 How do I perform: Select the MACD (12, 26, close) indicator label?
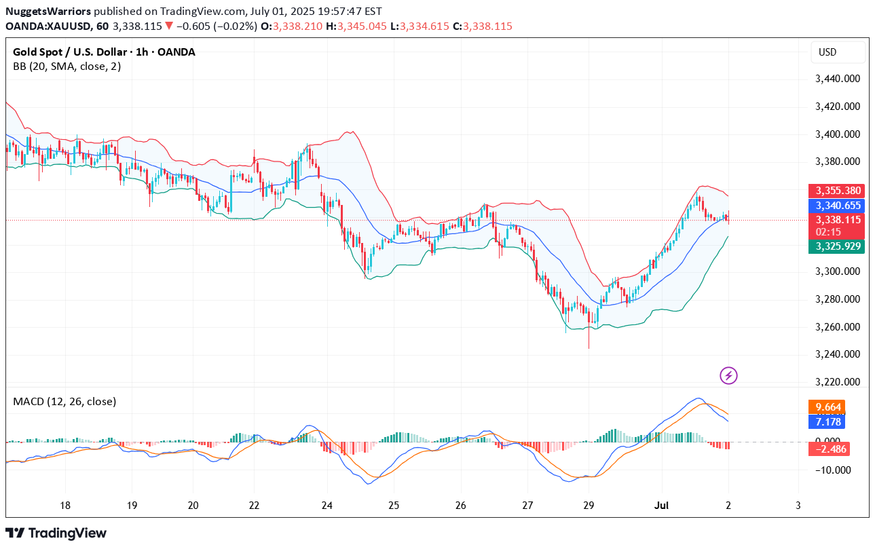point(64,401)
